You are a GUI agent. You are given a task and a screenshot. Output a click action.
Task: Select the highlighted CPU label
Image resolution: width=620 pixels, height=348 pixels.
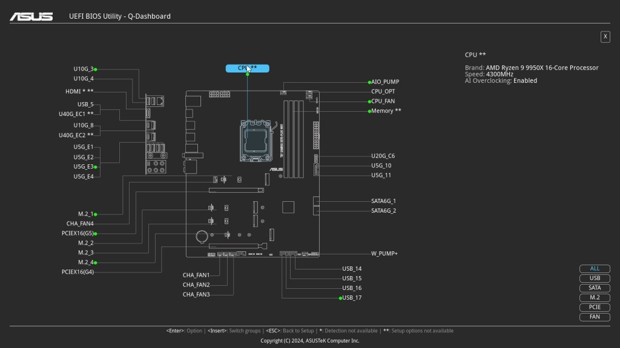point(247,68)
